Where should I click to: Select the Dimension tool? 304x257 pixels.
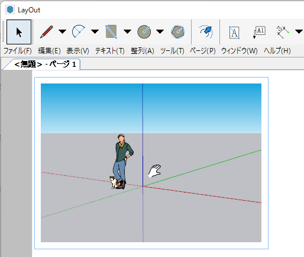[283, 32]
